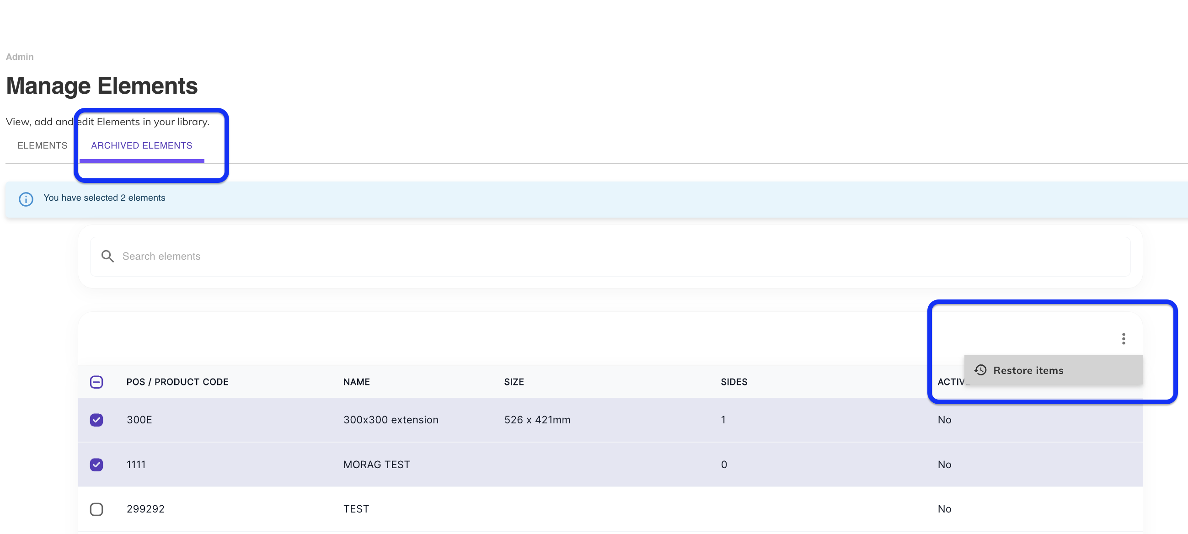Click the POS / Product Code column header
Image resolution: width=1188 pixels, height=534 pixels.
pos(177,382)
